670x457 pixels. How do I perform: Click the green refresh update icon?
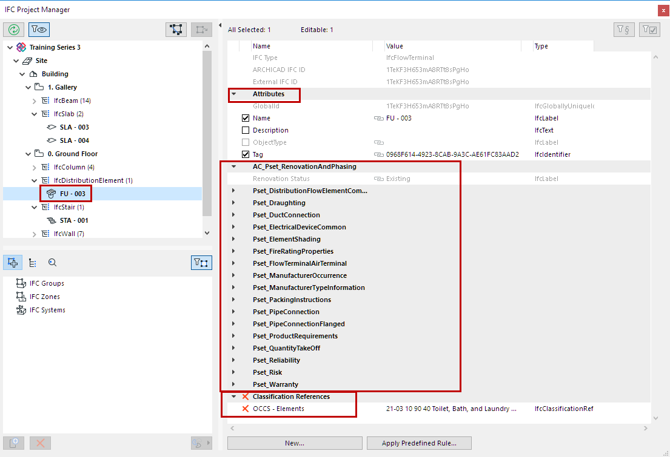14,30
